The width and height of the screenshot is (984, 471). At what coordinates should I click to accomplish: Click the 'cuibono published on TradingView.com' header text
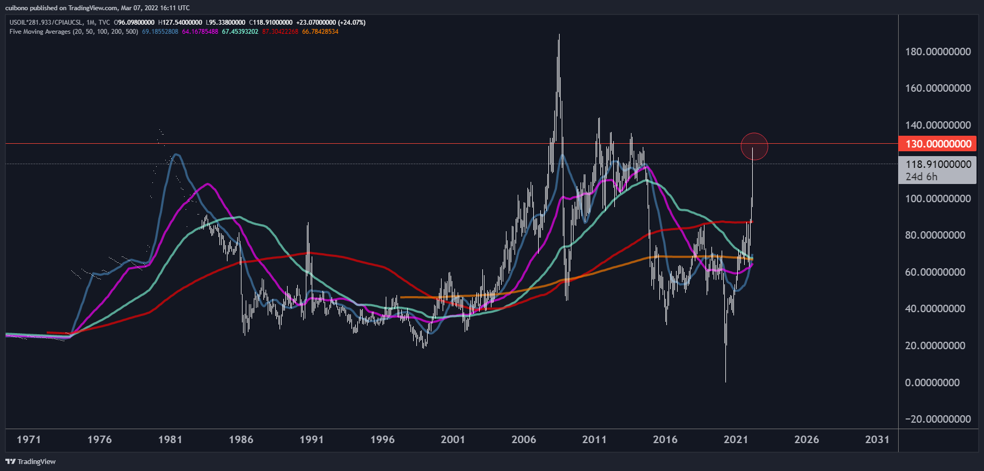pyautogui.click(x=61, y=8)
